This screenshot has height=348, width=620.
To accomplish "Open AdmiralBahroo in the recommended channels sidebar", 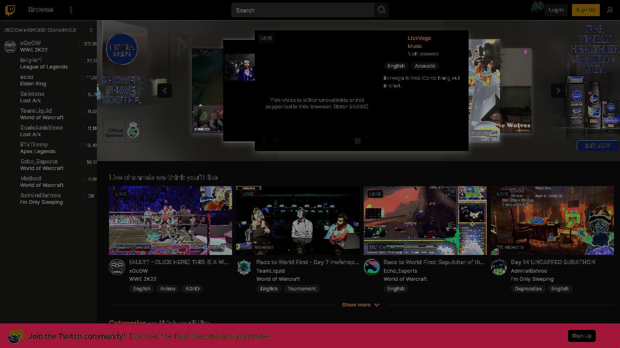I will [48, 199].
